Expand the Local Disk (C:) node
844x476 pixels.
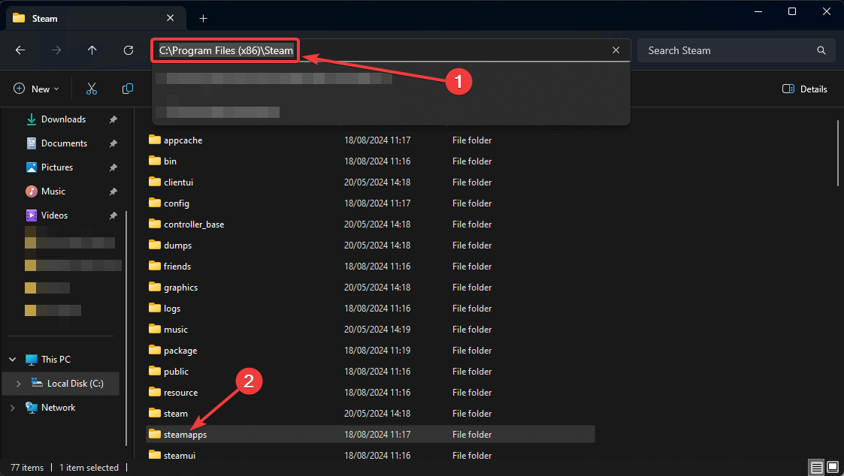[x=18, y=384]
